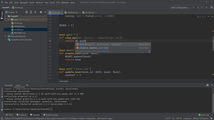Open the Refactor menu
This screenshot has height=120, width=214.
click(39, 2)
